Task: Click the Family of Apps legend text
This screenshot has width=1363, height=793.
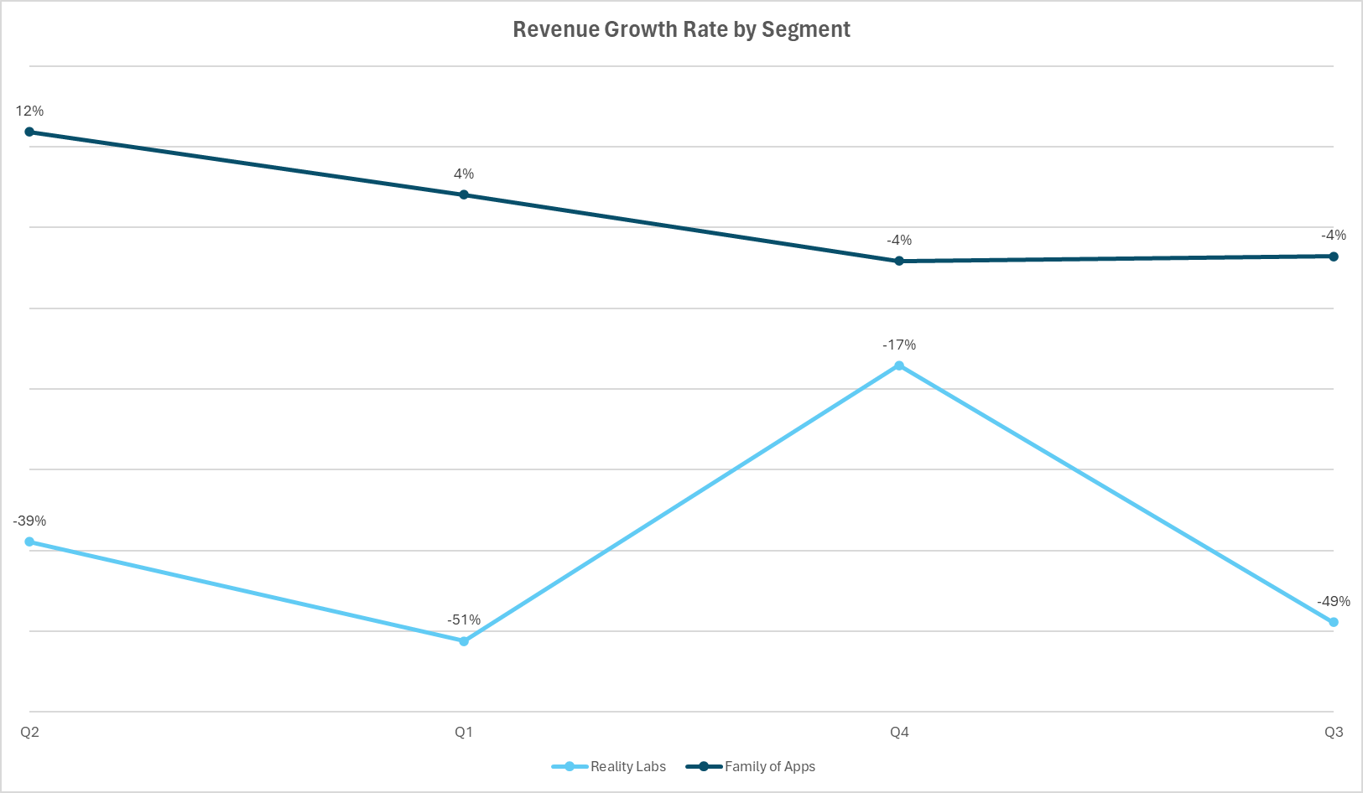Action: click(x=770, y=766)
